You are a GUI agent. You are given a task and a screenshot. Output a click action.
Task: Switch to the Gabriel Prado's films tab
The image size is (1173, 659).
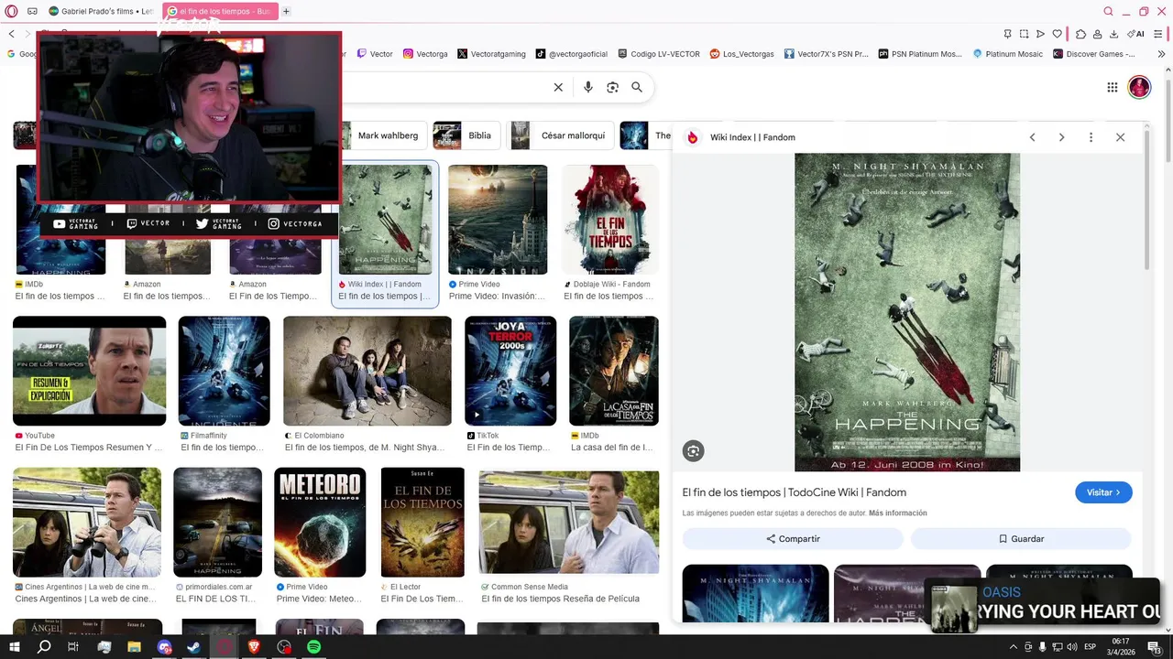pos(101,11)
